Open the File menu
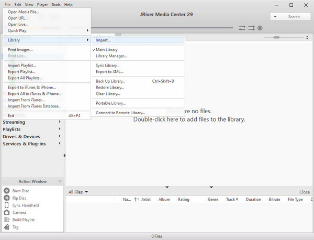 coord(8,5)
